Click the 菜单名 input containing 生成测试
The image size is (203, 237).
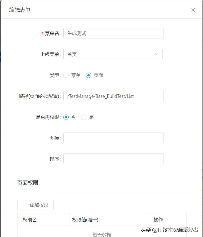[113, 33]
